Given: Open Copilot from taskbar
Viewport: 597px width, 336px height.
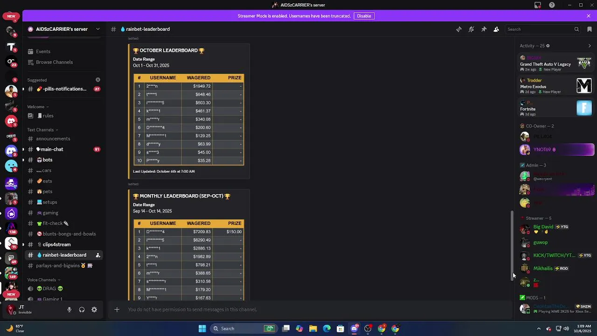Looking at the screenshot, I should [299, 329].
